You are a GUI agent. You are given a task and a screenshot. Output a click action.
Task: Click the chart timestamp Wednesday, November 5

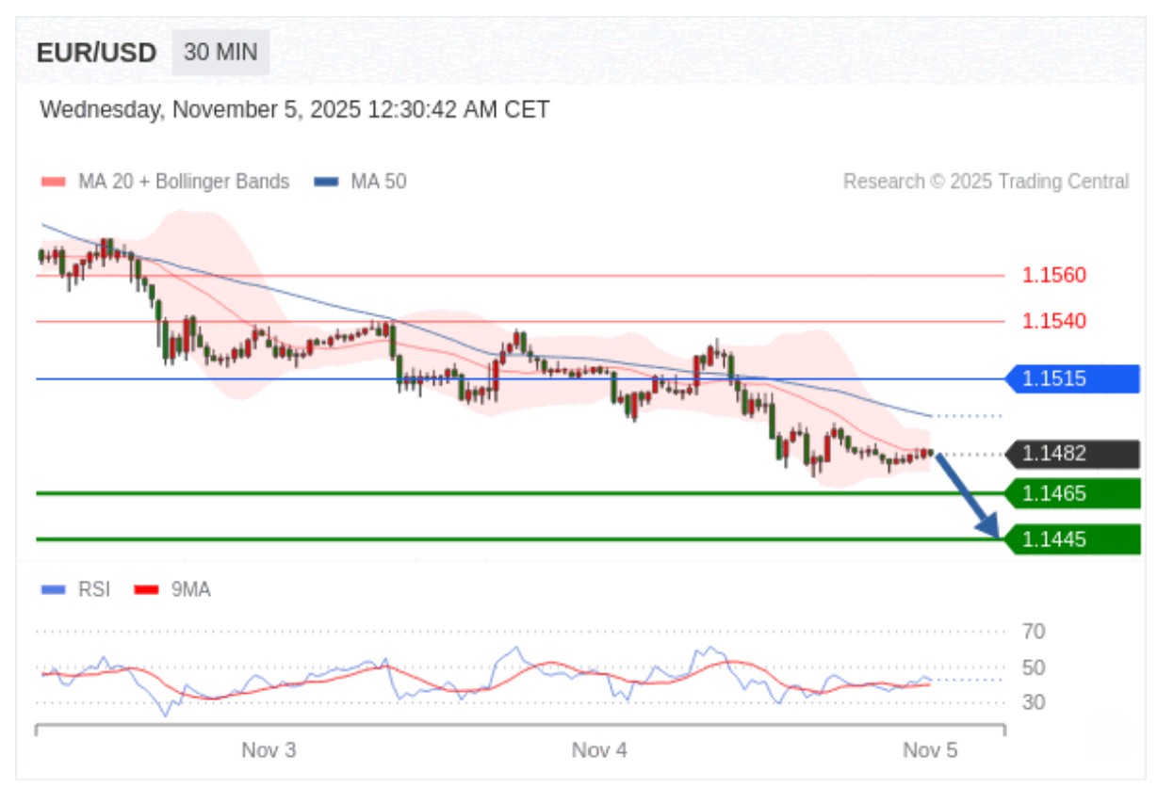click(x=295, y=110)
